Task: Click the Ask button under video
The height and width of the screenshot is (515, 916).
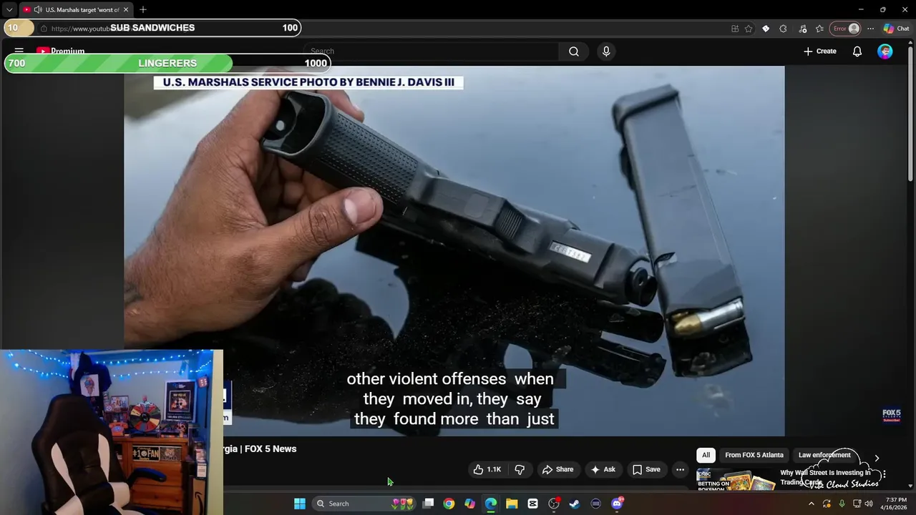Action: tap(603, 469)
